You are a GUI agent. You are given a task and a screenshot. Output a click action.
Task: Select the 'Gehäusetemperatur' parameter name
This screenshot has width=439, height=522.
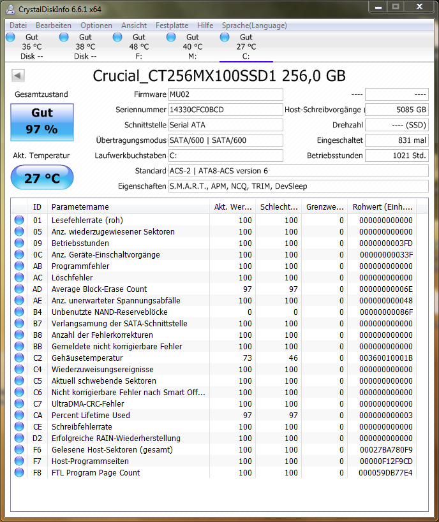coord(87,358)
